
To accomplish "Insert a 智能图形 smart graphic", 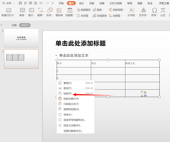I will (x=84, y=10).
